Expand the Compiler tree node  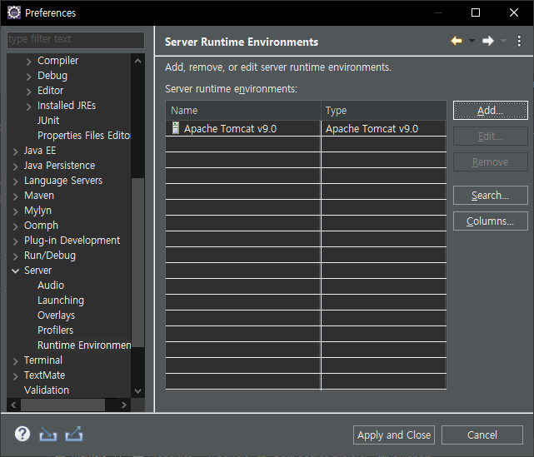pyautogui.click(x=29, y=62)
